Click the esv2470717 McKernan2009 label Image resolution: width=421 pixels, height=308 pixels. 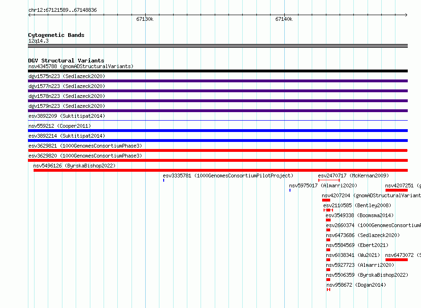353,176
